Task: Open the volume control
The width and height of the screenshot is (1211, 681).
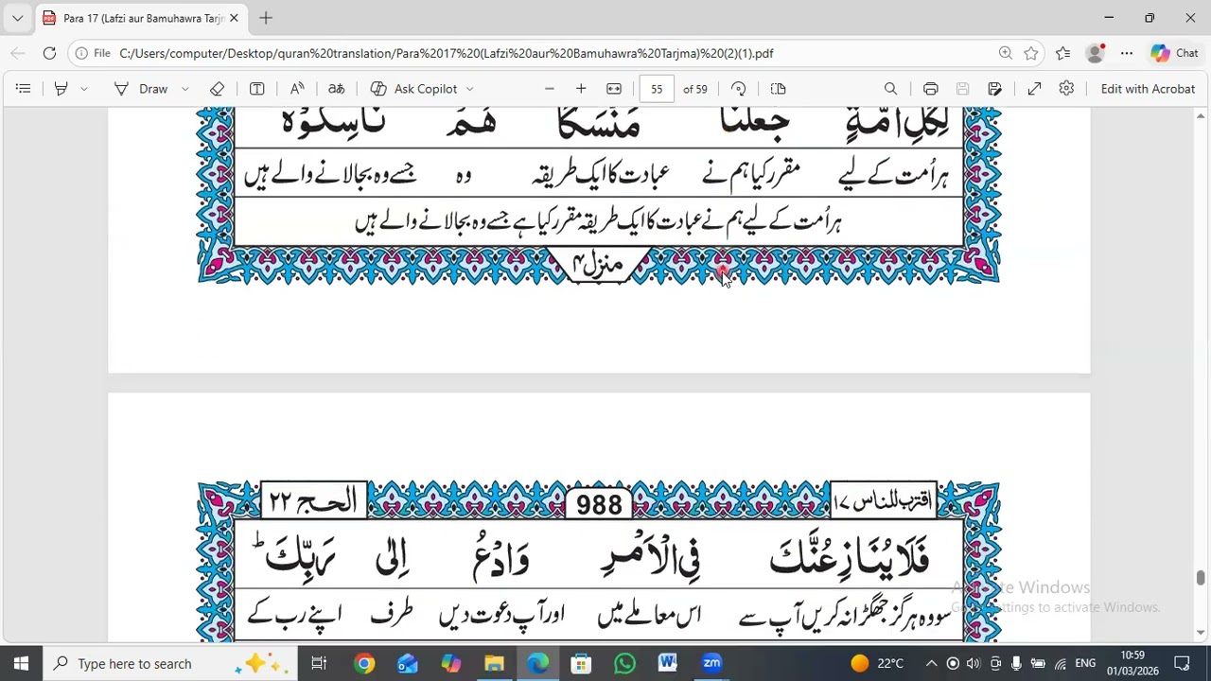Action: [x=974, y=664]
